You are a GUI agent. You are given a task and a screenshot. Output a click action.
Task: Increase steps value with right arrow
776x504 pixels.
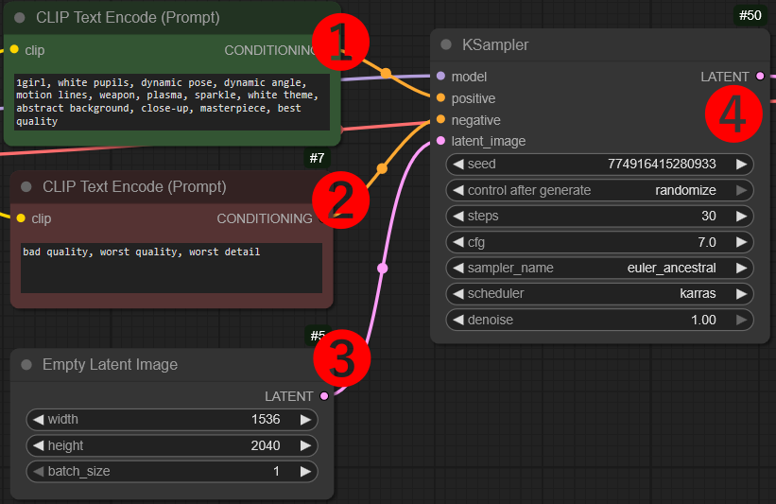pos(742,216)
